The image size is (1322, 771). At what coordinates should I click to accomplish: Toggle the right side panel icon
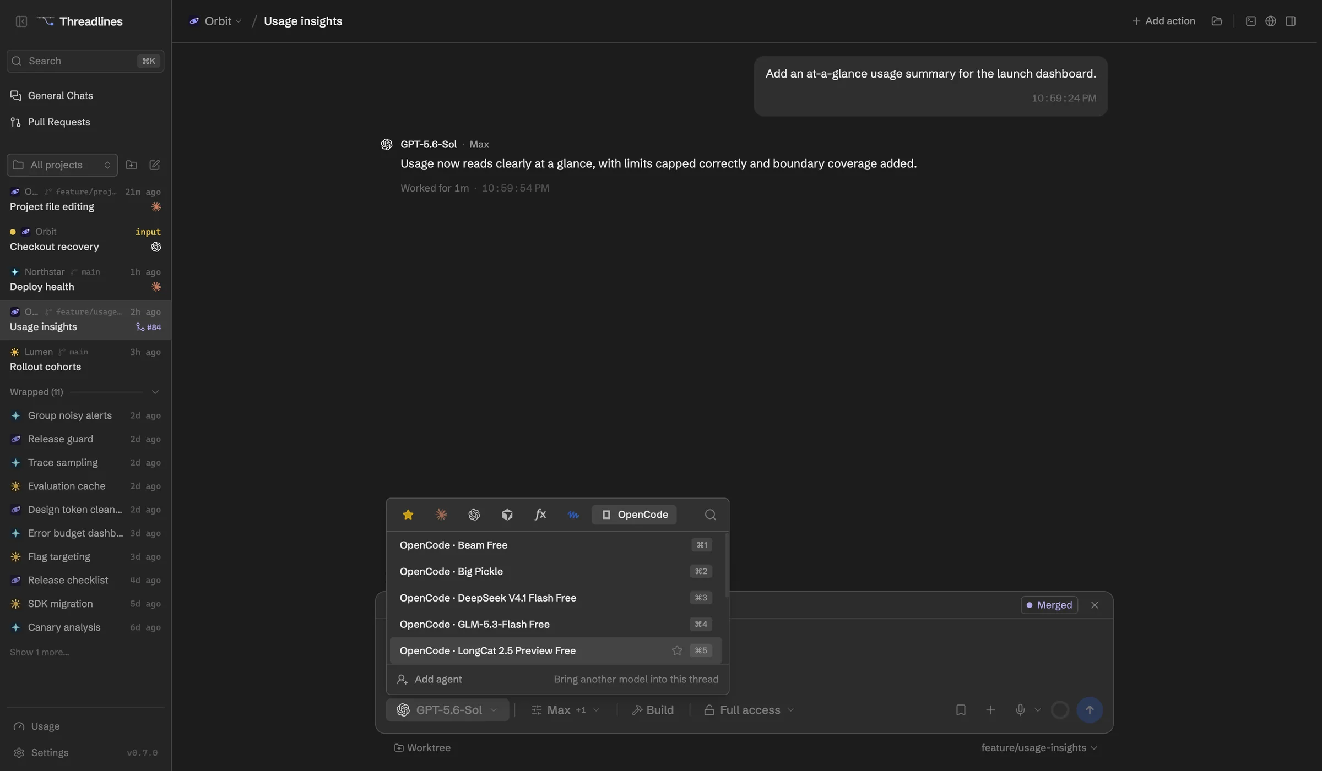tap(1291, 21)
